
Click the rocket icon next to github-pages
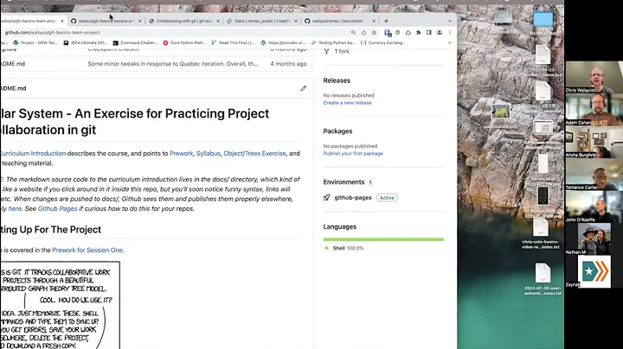tap(326, 198)
